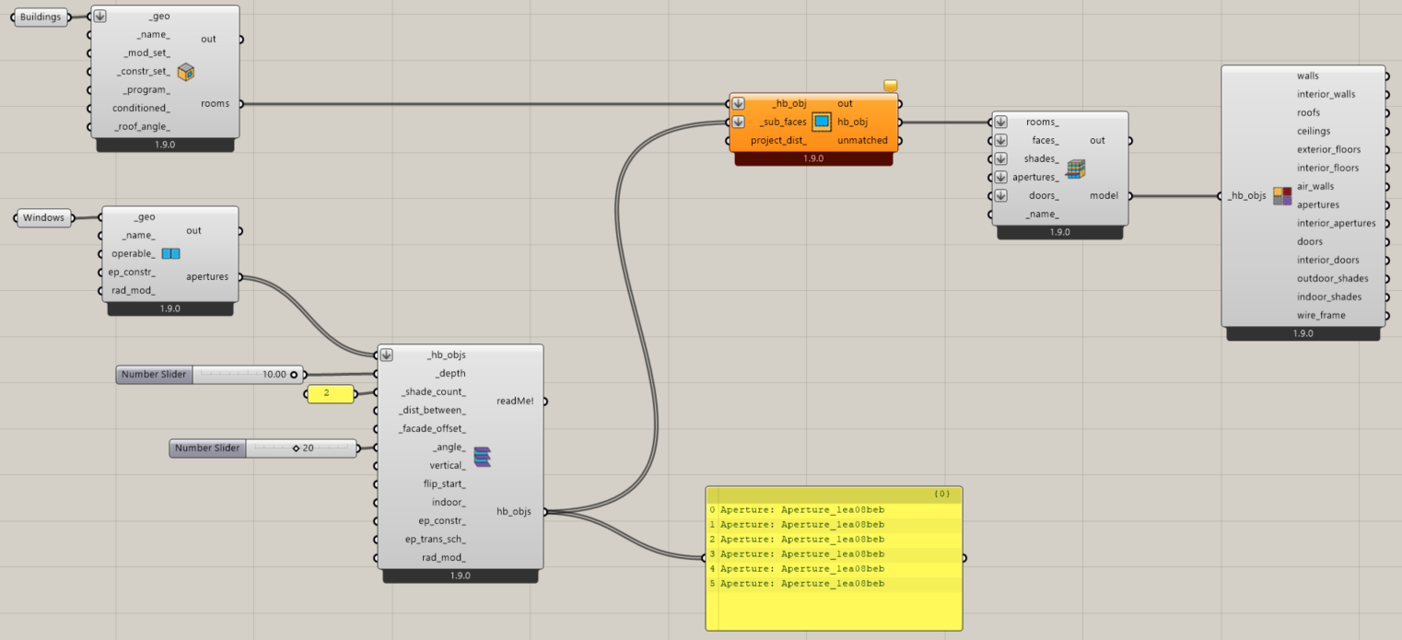
Task: Click the yellow warning balloon above orange component
Action: pos(890,86)
